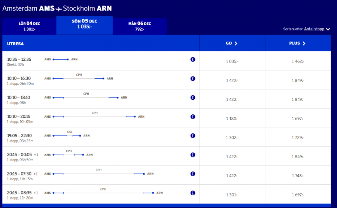Switch to Mån 06 Dec date tab
The image size is (337, 208).
[x=140, y=26]
